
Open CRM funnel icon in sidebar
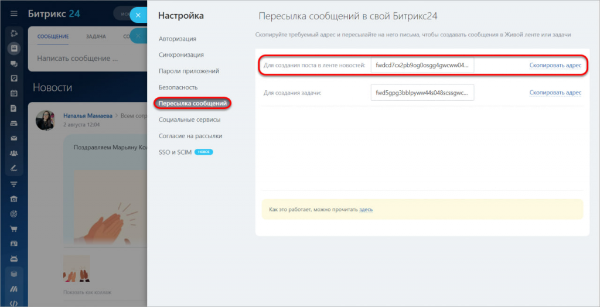[x=14, y=184]
